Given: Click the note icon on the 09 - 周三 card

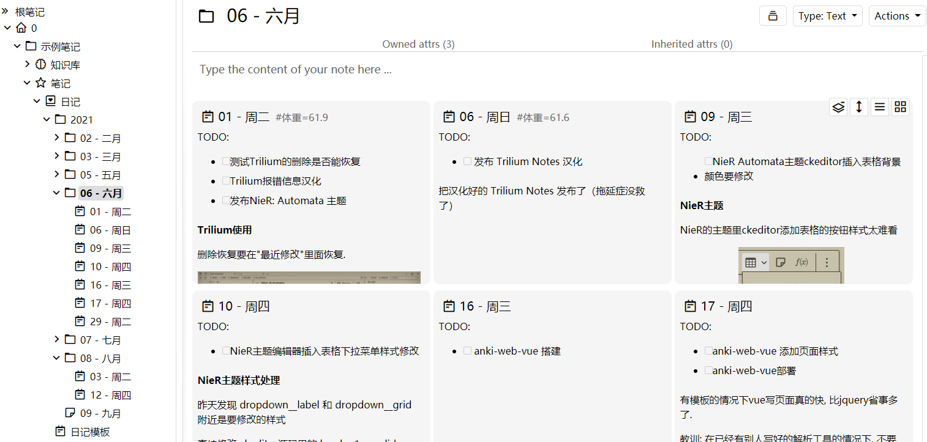Looking at the screenshot, I should [690, 117].
